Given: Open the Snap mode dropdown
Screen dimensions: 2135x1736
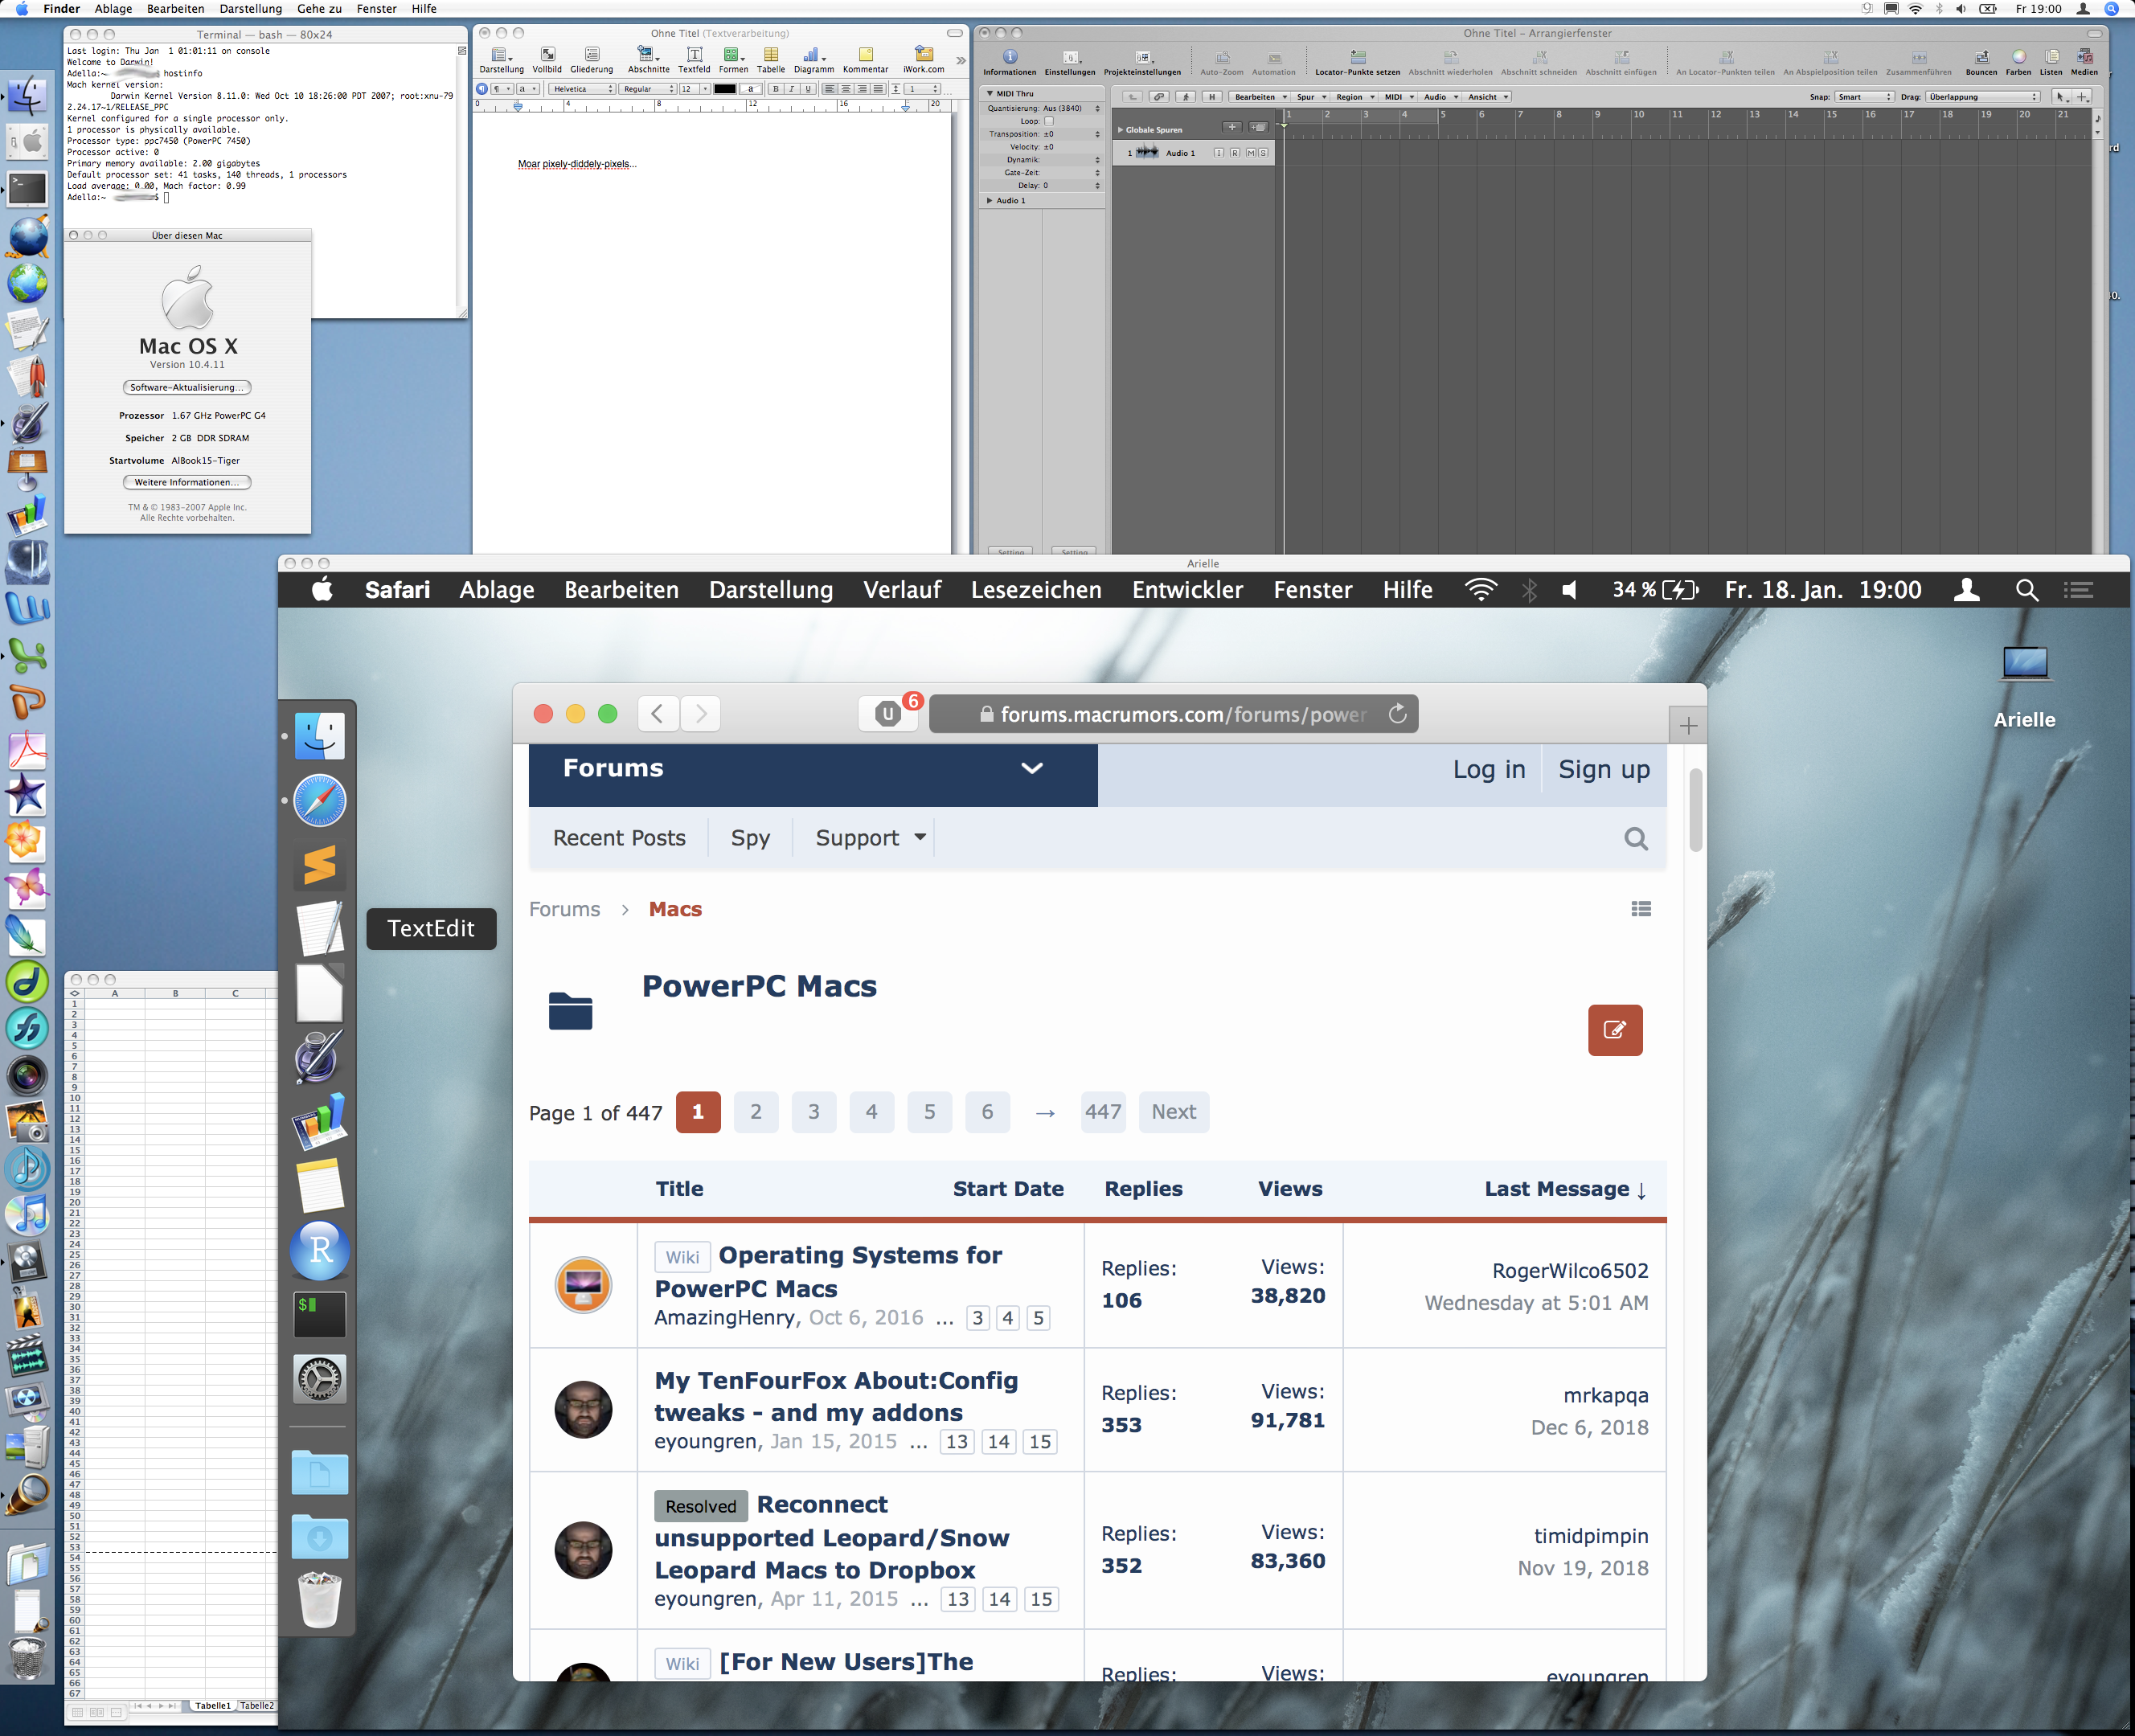Looking at the screenshot, I should (x=1863, y=97).
